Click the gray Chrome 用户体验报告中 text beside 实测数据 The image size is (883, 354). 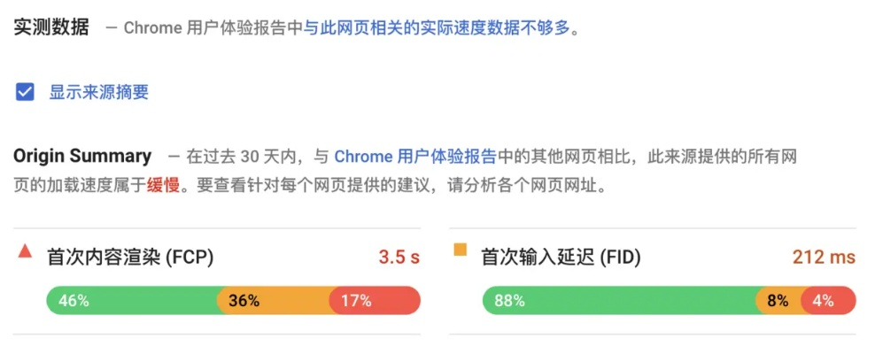pos(213,28)
